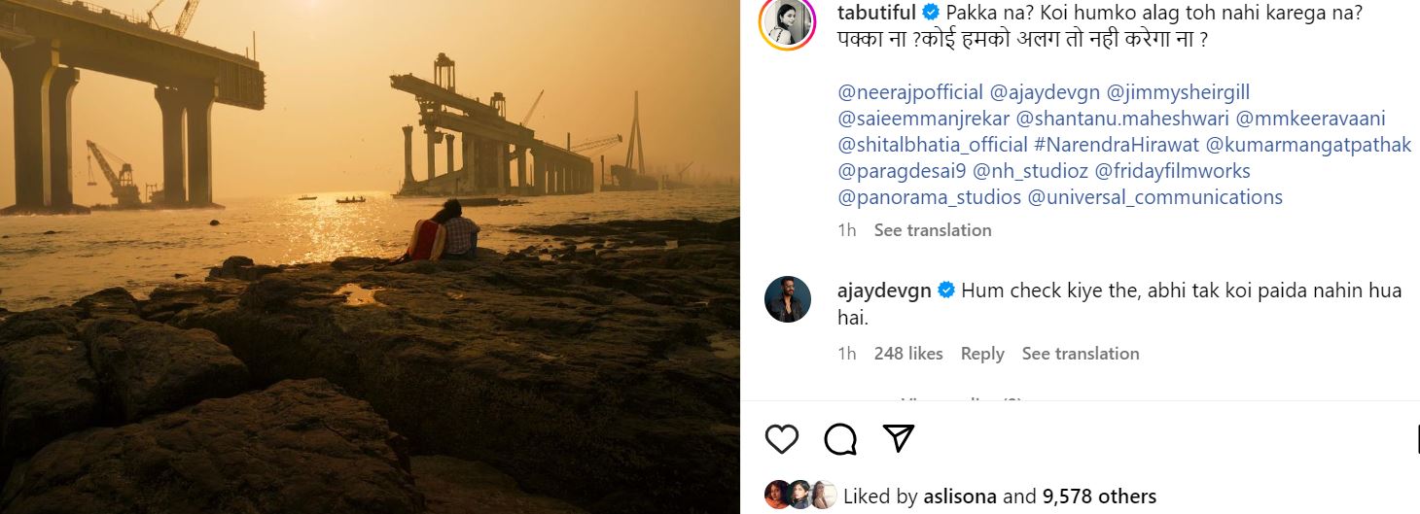Click the verified badge beside ajaydevgn commenter name
The height and width of the screenshot is (514, 1420).
tap(945, 291)
